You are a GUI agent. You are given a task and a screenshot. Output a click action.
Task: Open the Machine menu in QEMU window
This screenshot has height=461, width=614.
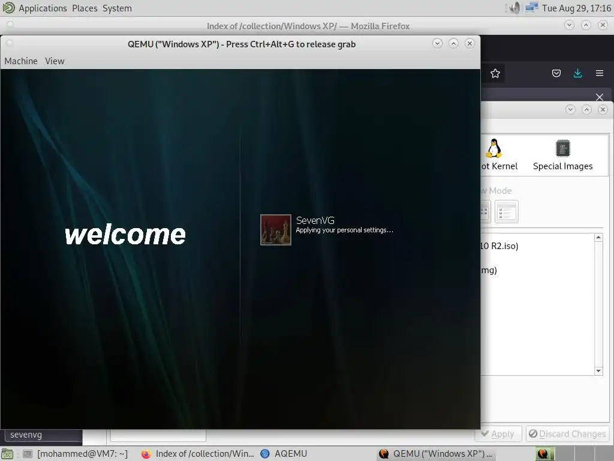(21, 61)
